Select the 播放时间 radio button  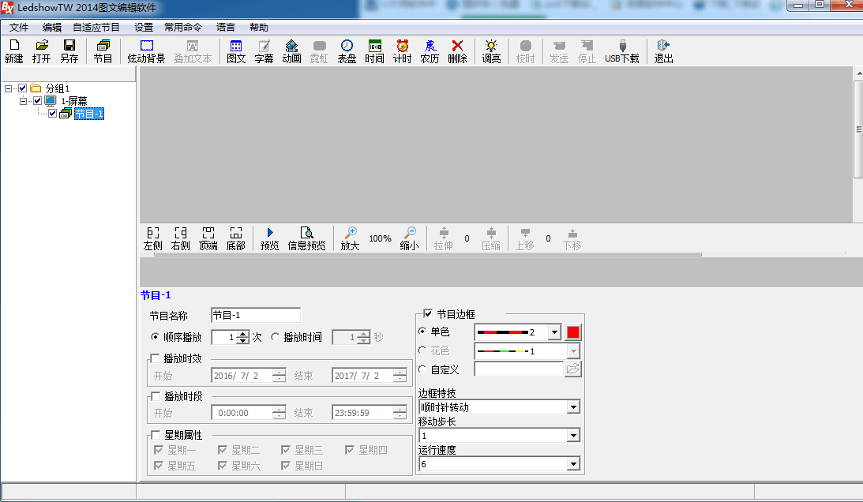(276, 337)
